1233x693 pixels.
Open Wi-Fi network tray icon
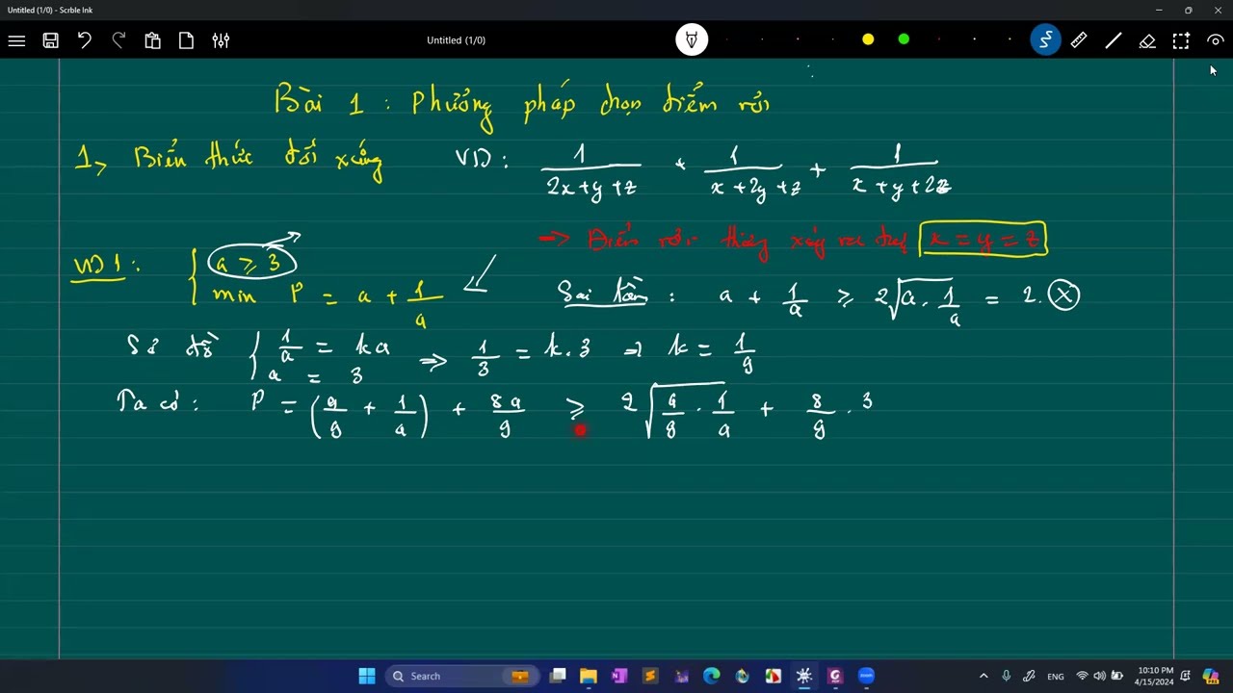pyautogui.click(x=1082, y=676)
